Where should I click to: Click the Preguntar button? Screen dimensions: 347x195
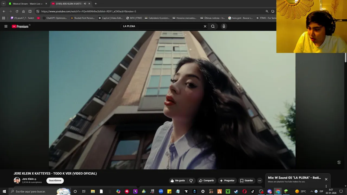click(227, 181)
